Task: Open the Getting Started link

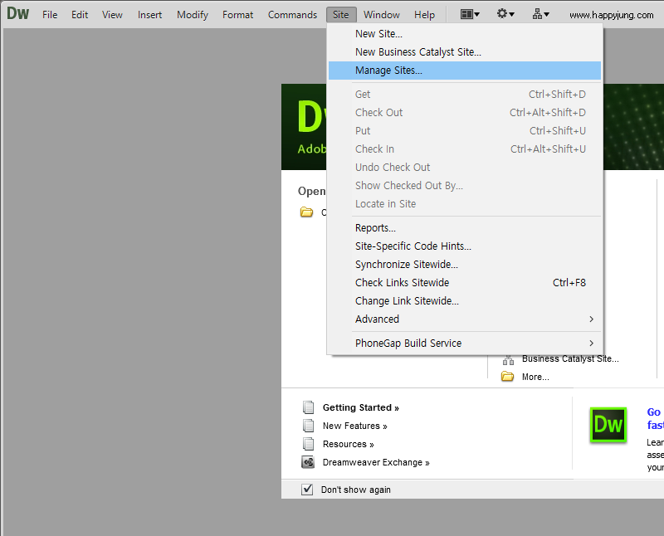Action: [360, 407]
